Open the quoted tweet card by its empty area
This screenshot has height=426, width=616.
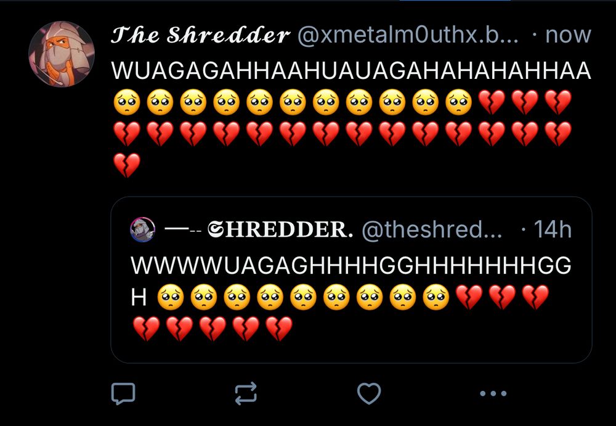(x=432, y=338)
